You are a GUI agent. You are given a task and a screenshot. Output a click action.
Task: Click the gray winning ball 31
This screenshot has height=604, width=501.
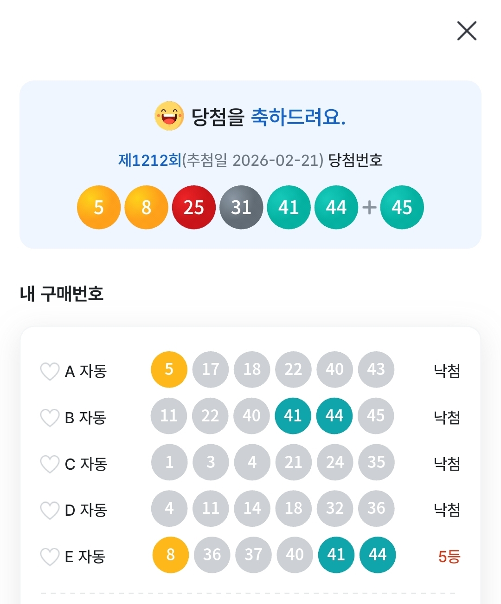click(241, 207)
